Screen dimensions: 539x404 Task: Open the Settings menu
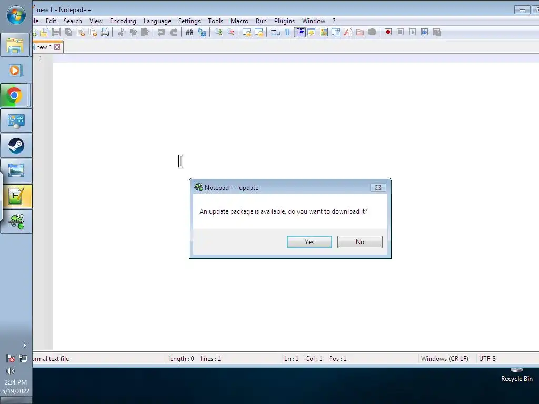click(189, 21)
